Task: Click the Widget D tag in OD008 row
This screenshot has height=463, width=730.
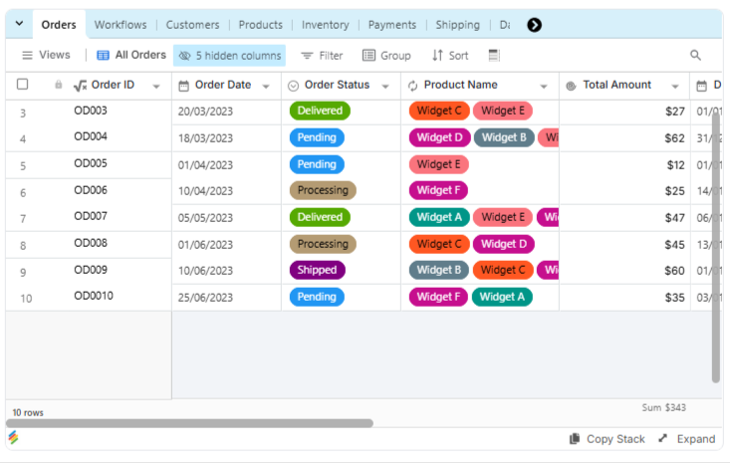Action: (x=504, y=244)
